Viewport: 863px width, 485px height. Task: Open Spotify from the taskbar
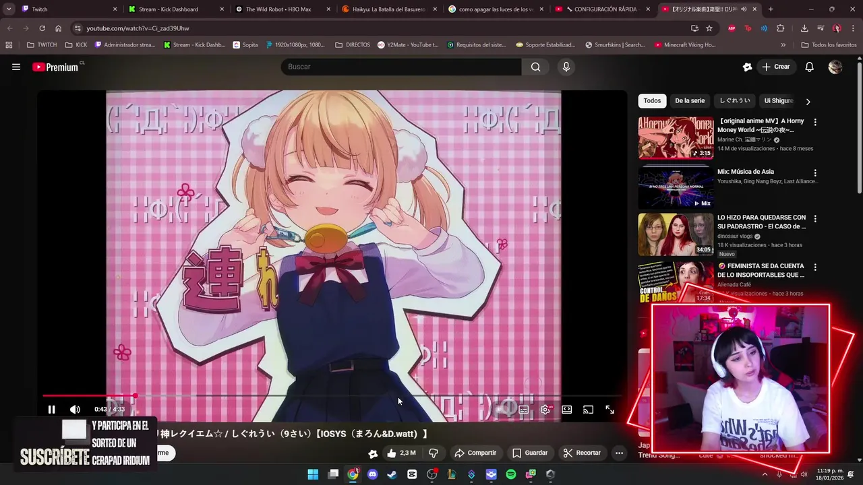point(511,474)
